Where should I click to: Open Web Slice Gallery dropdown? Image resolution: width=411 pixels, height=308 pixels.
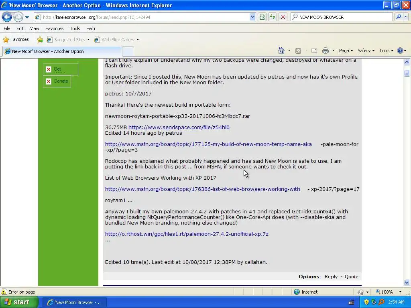138,40
